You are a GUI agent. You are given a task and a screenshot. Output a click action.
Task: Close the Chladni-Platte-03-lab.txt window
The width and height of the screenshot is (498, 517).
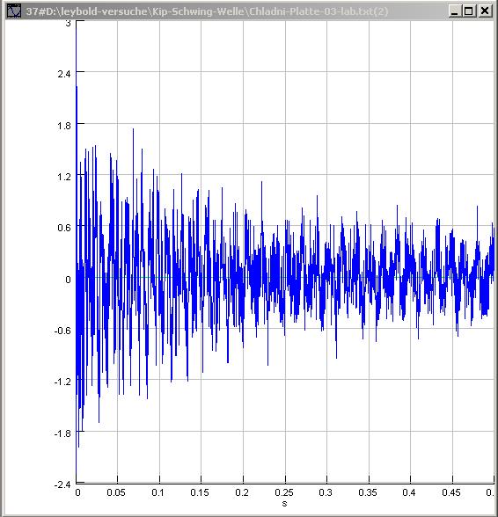[x=484, y=11]
